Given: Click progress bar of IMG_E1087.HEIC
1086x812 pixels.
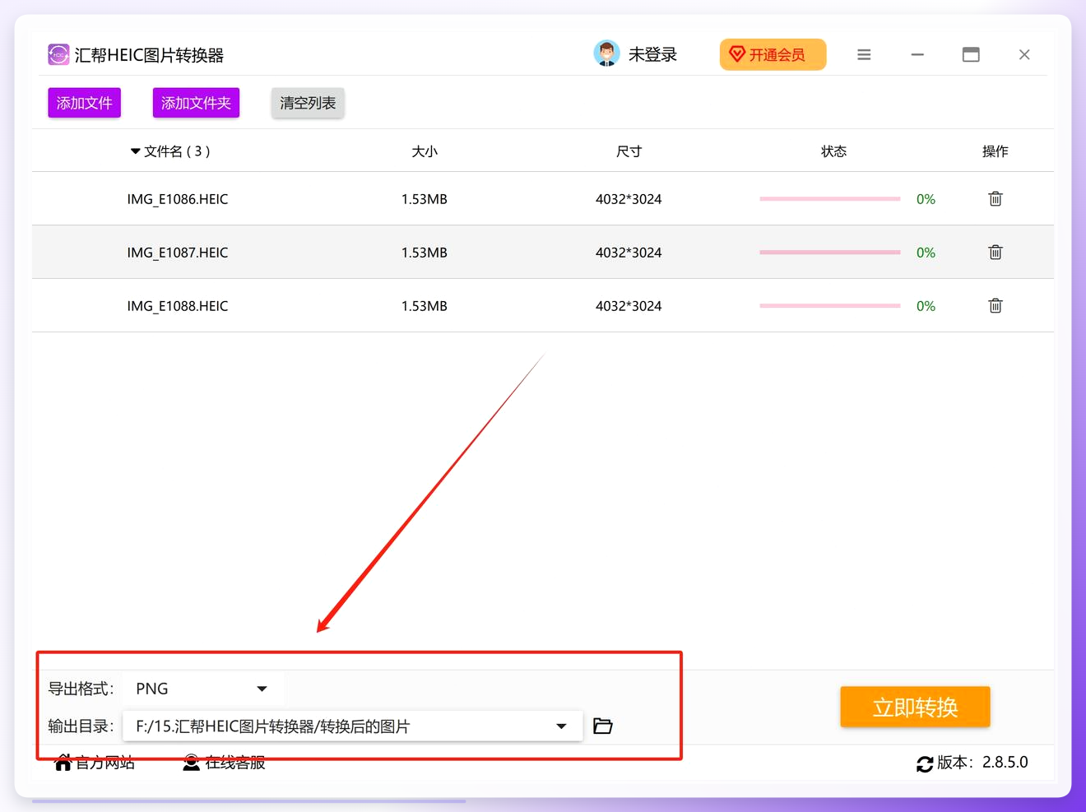Looking at the screenshot, I should [x=830, y=253].
